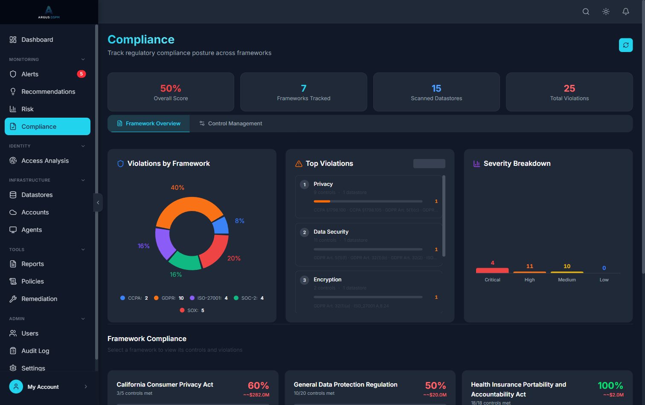Select Health Insurance Portability card
Image resolution: width=645 pixels, height=405 pixels.
(x=547, y=388)
